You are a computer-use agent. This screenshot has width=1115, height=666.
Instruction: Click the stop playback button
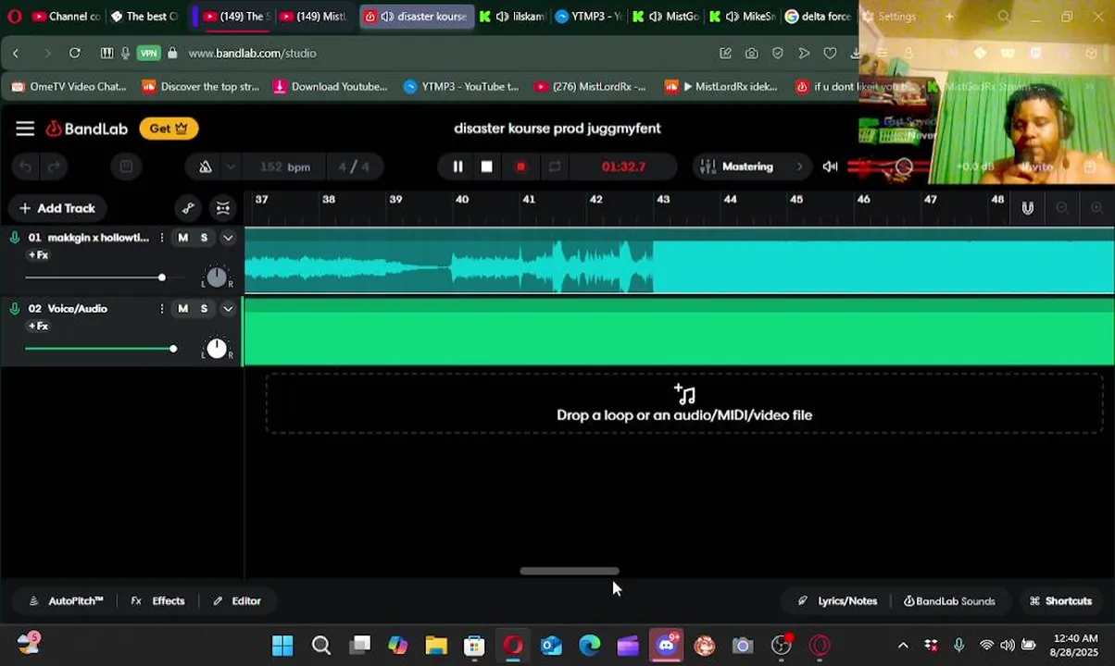tap(487, 166)
